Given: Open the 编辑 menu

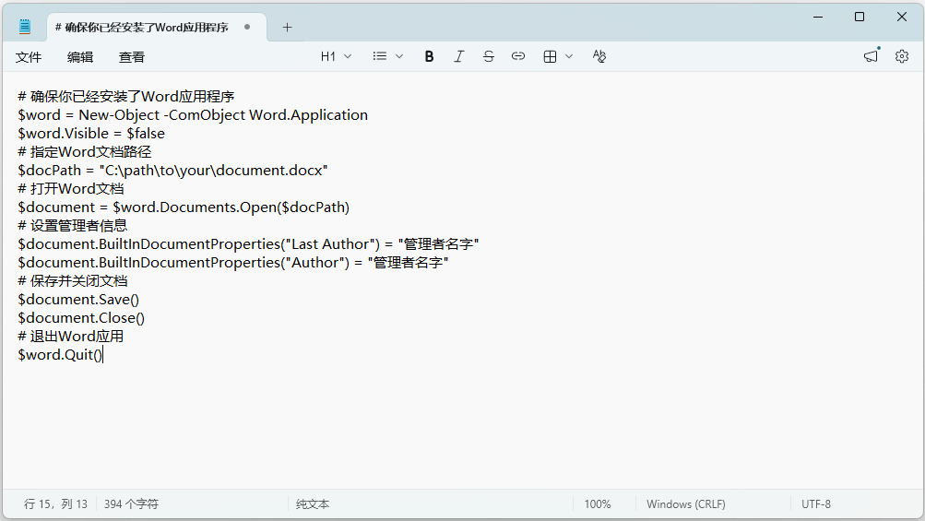Looking at the screenshot, I should point(79,57).
